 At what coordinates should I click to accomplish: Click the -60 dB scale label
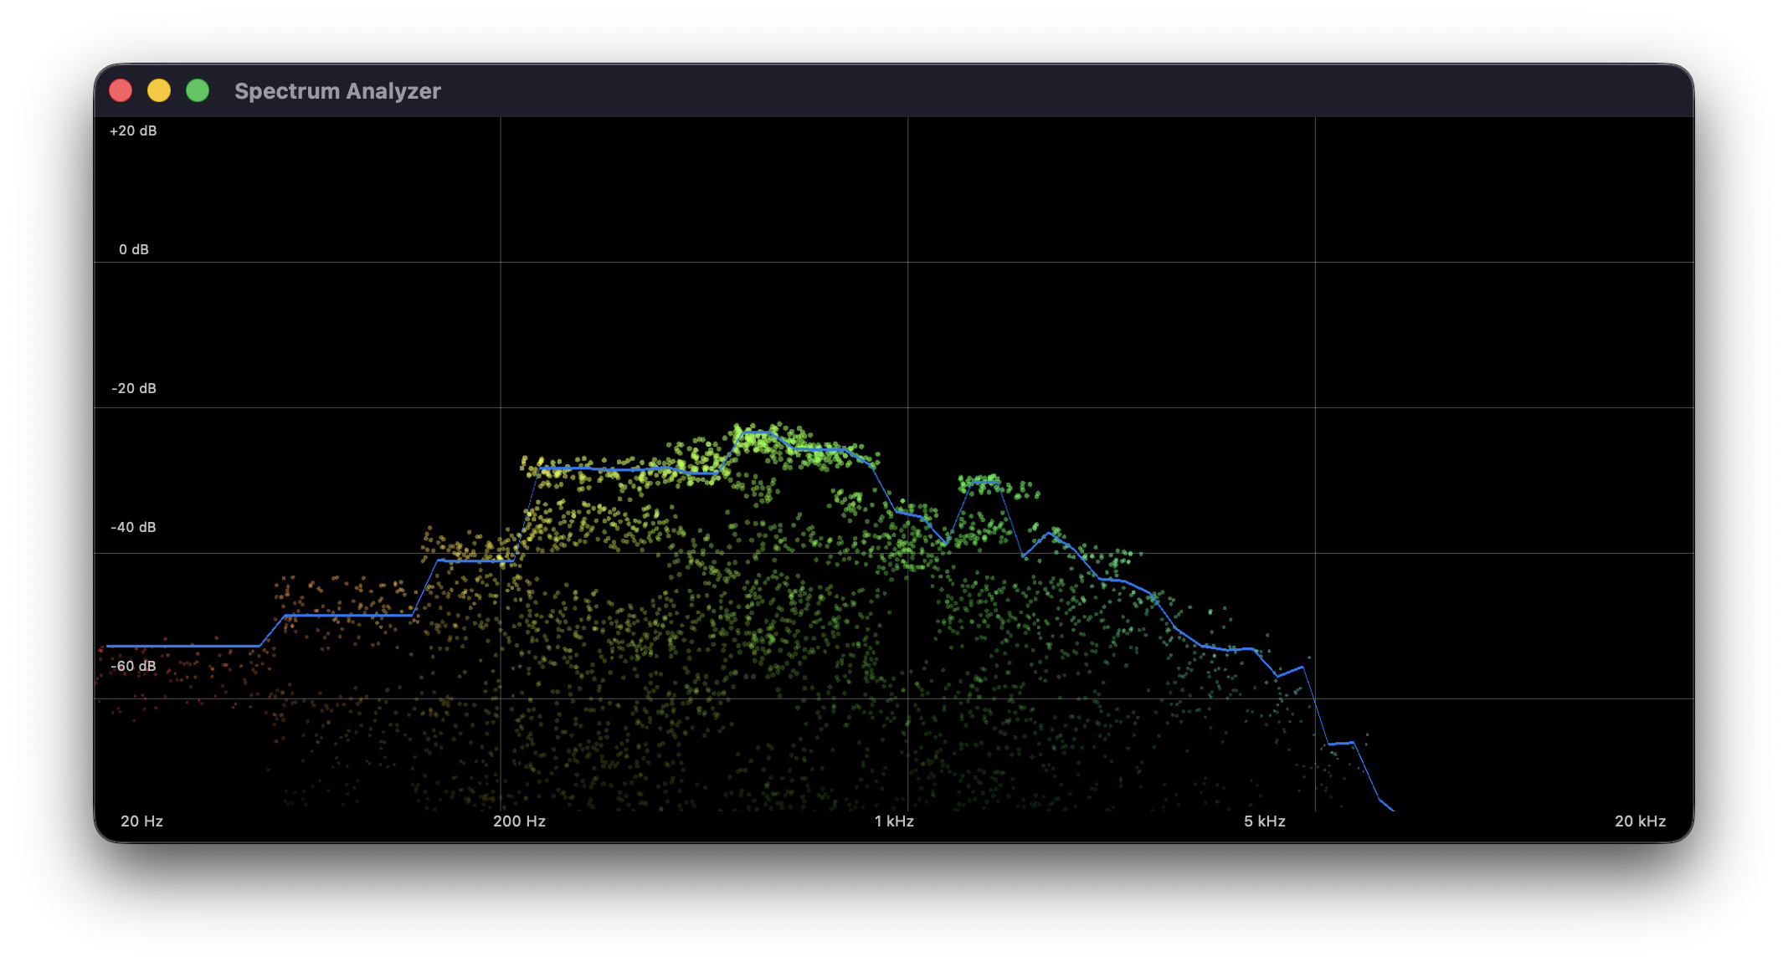[132, 666]
